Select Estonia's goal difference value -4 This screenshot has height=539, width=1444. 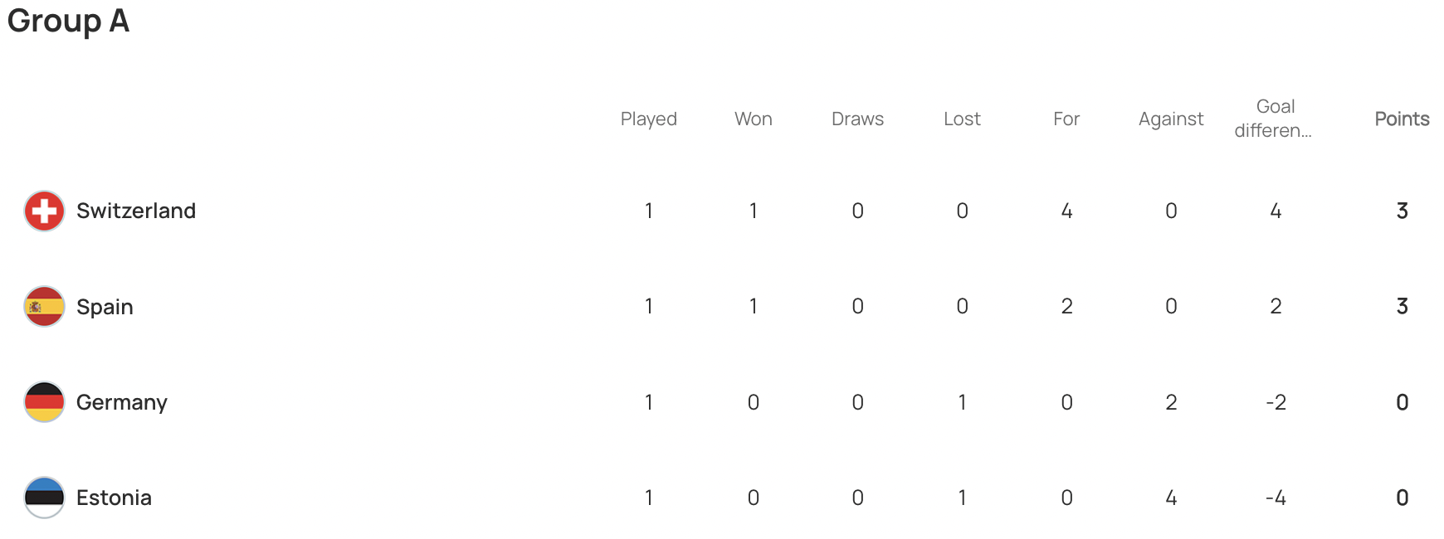pyautogui.click(x=1276, y=498)
